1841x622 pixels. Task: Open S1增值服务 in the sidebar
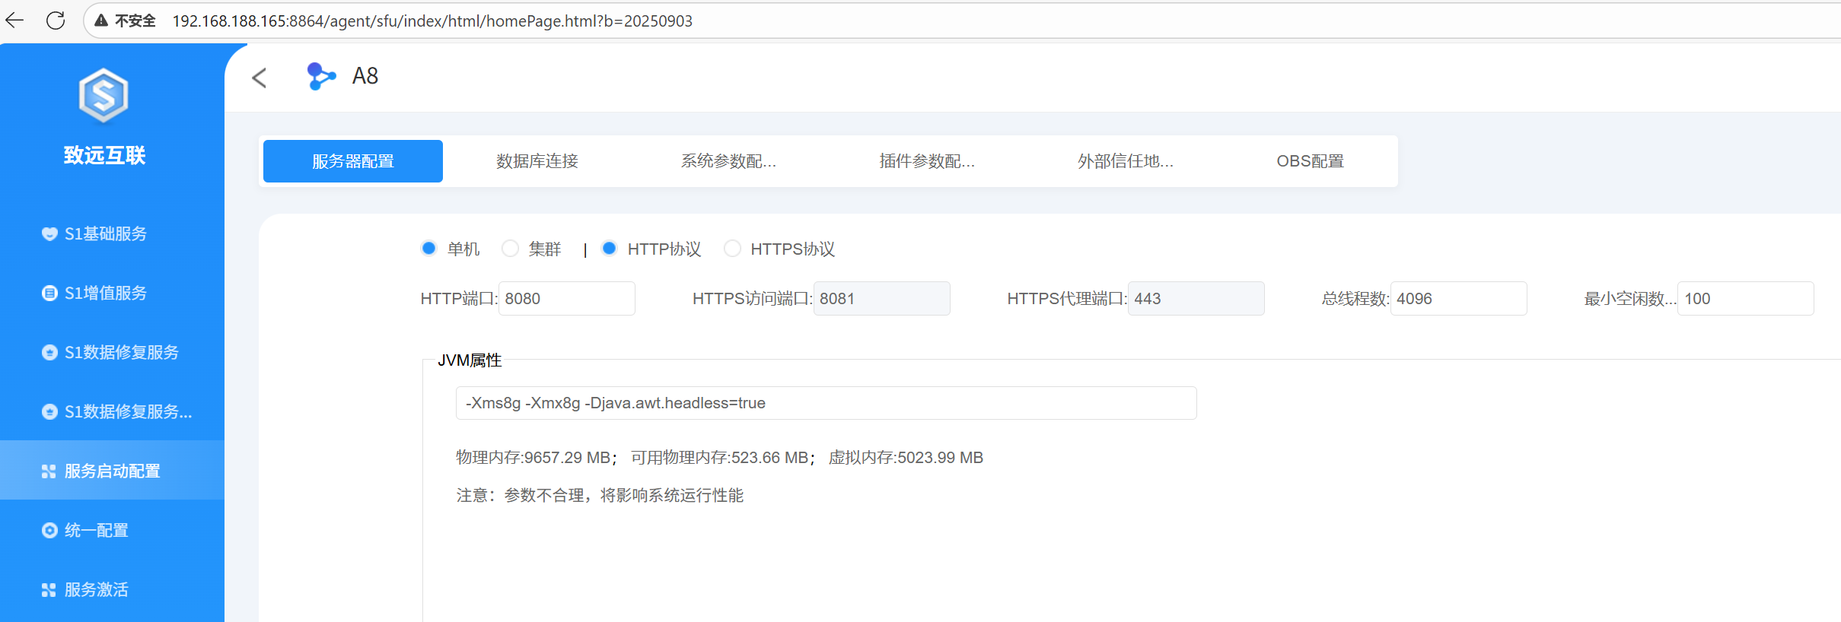112,293
